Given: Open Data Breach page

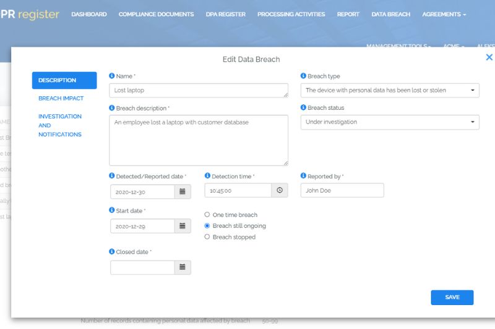Looking at the screenshot, I should pos(391,14).
